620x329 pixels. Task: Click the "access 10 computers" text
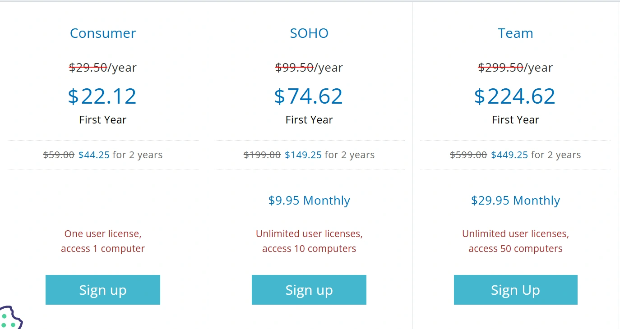tap(309, 249)
